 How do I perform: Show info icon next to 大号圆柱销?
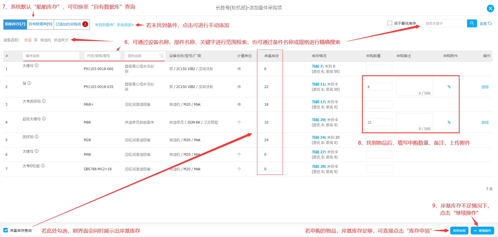click(44, 101)
